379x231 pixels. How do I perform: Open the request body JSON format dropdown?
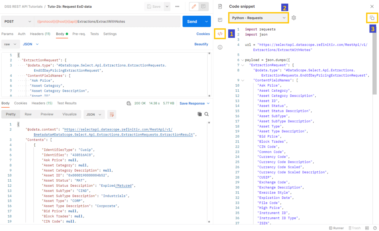coord(31,44)
